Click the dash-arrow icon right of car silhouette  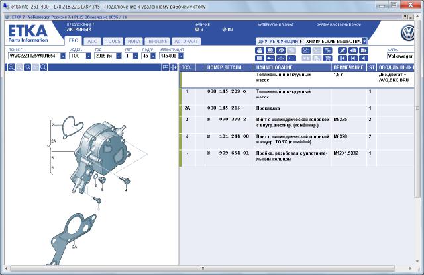click(291, 58)
